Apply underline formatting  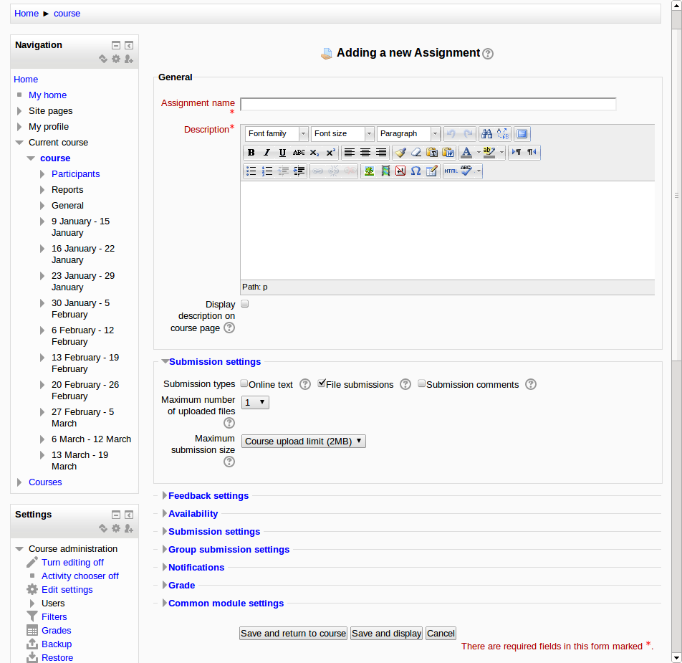click(282, 152)
